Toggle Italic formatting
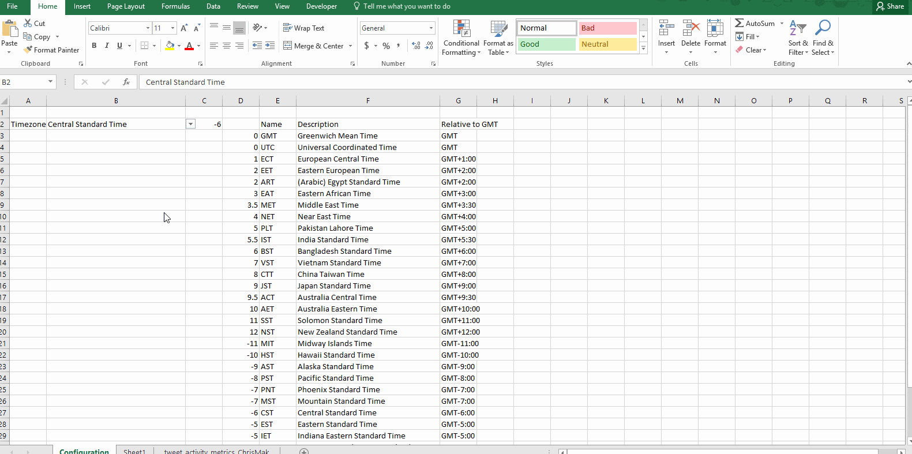The width and height of the screenshot is (912, 454). [107, 46]
